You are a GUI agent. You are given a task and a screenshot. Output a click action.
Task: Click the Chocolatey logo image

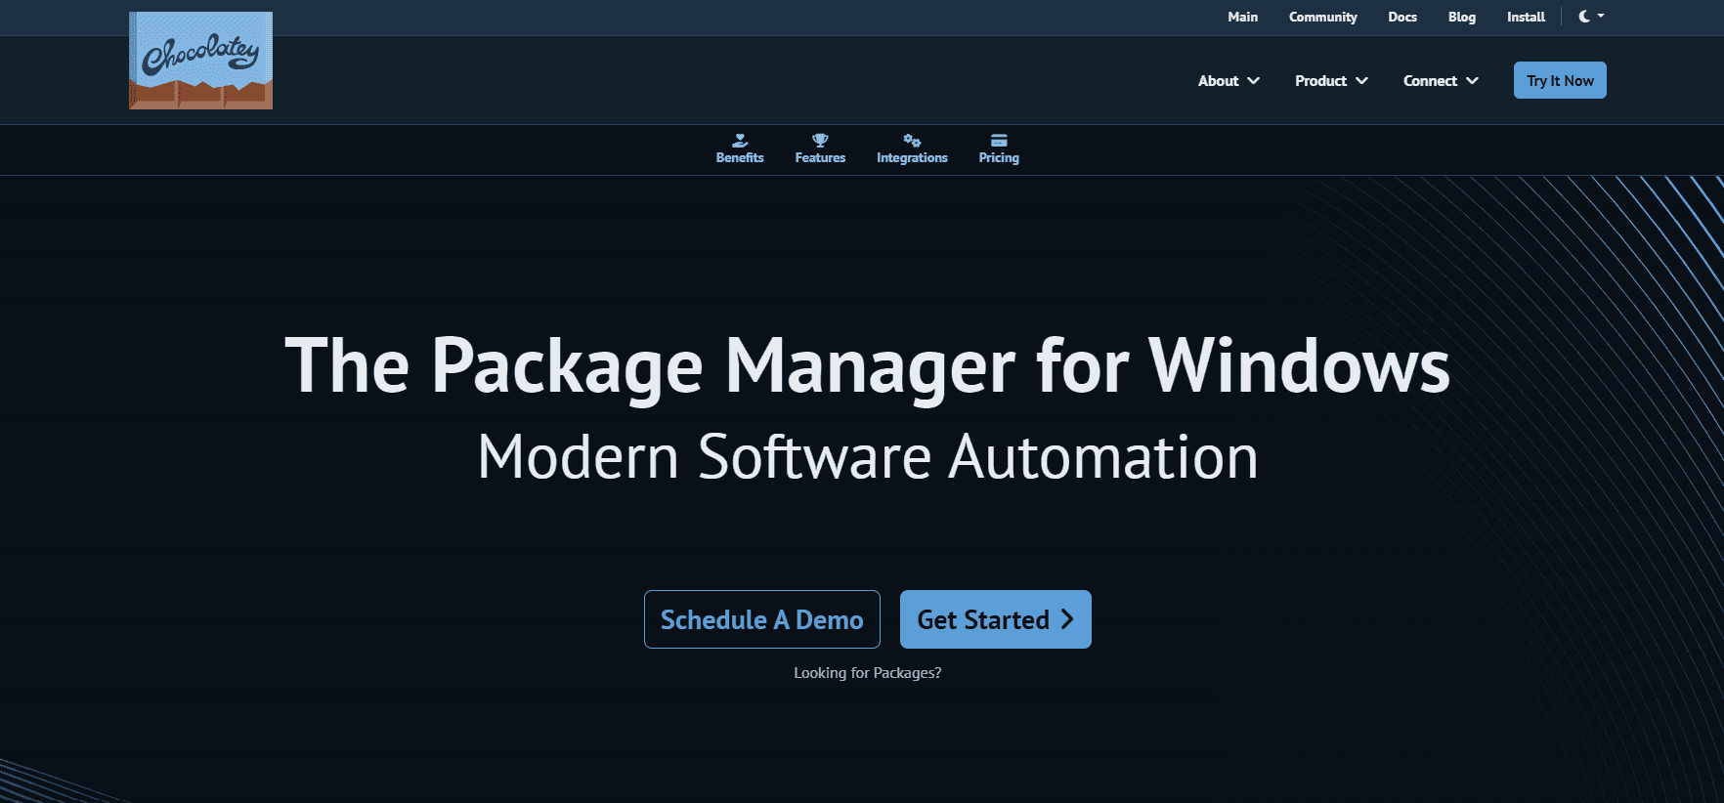[200, 61]
